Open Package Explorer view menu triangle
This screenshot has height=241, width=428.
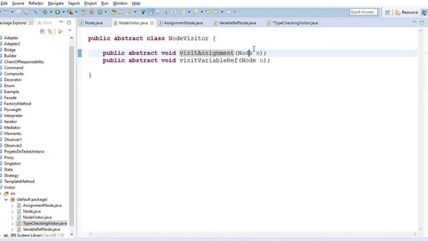coord(70,31)
